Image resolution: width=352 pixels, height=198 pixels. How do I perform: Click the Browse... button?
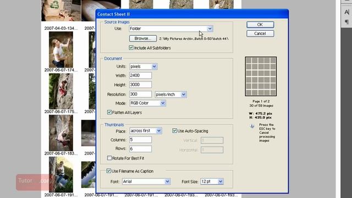143,38
